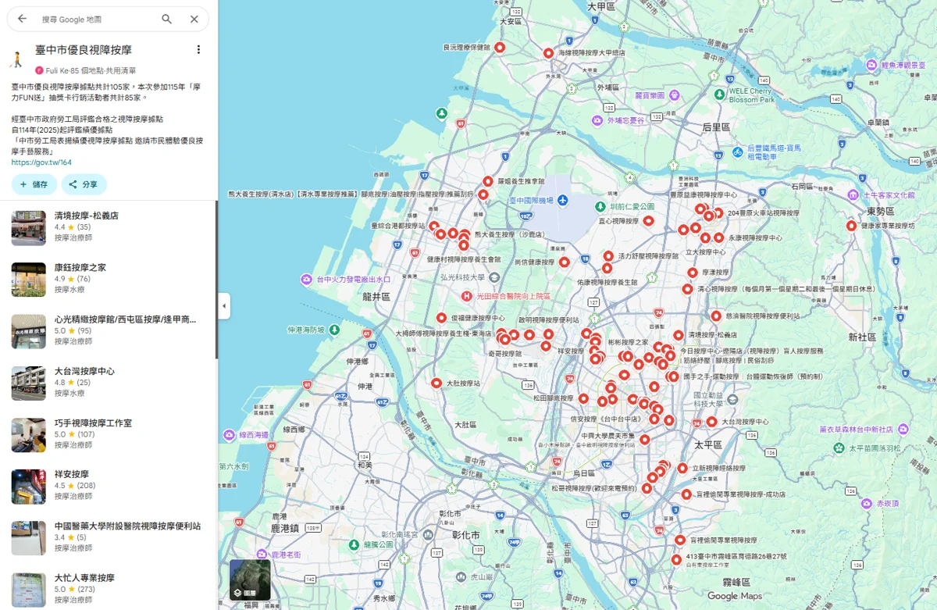Click the 綠西海樓 attraction icon
Image resolution: width=937 pixels, height=610 pixels.
230,435
